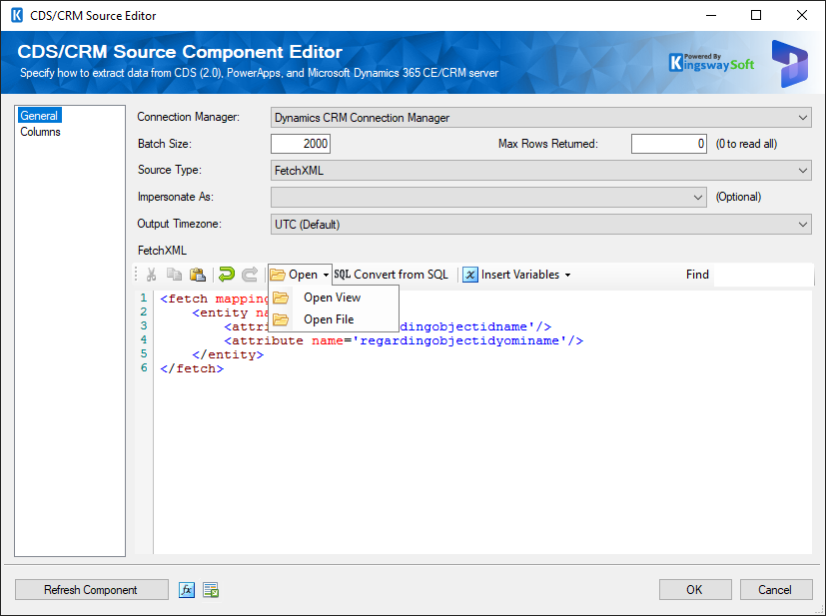Screen dimensions: 826x616
Task: Expand Insert Variables dropdown menu
Action: click(516, 275)
